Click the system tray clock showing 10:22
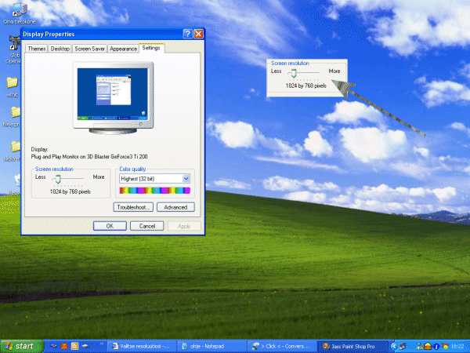The image size is (470, 353). point(457,347)
